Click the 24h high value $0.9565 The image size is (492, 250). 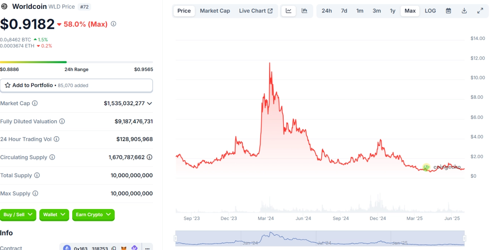coord(144,70)
